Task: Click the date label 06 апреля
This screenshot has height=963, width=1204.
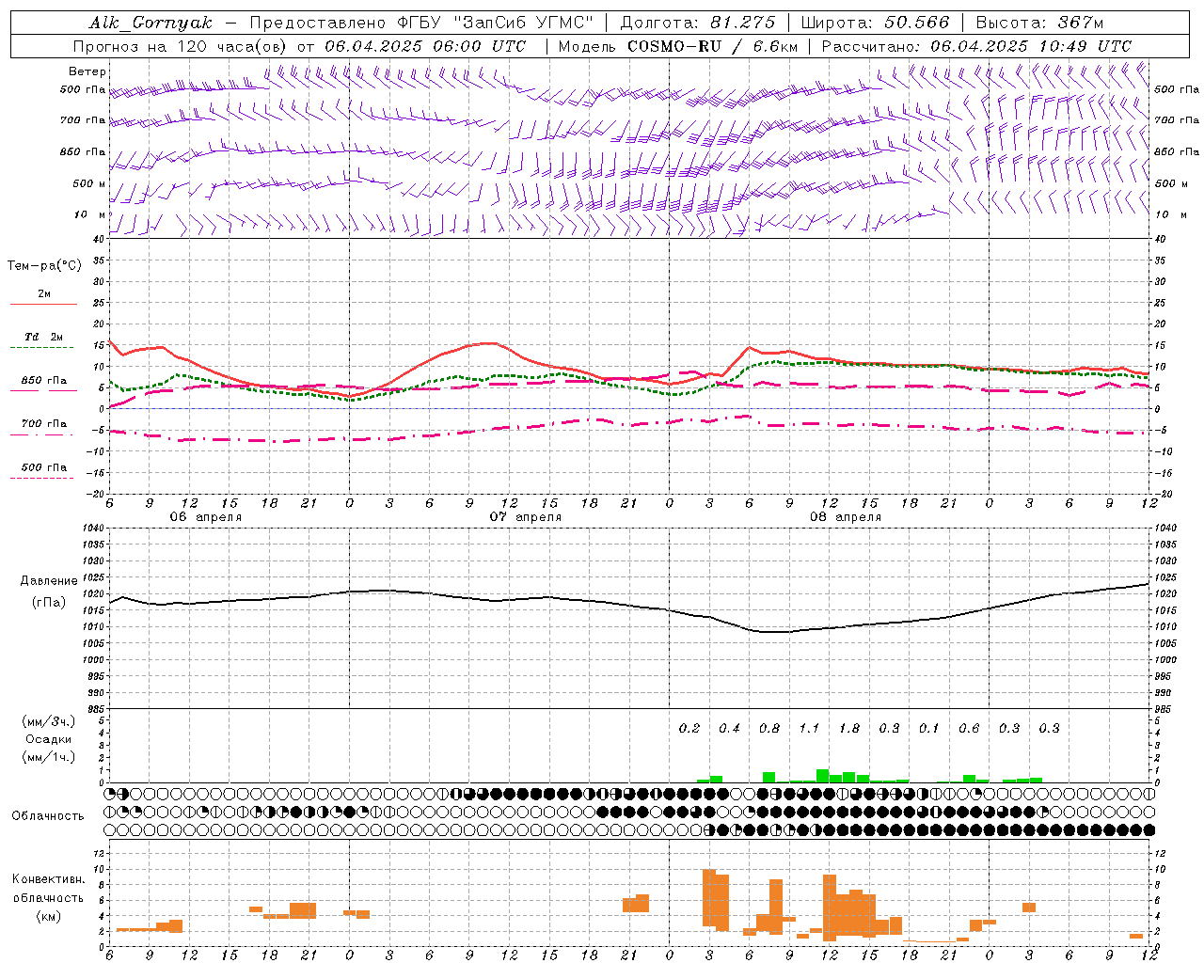Action: tap(205, 517)
